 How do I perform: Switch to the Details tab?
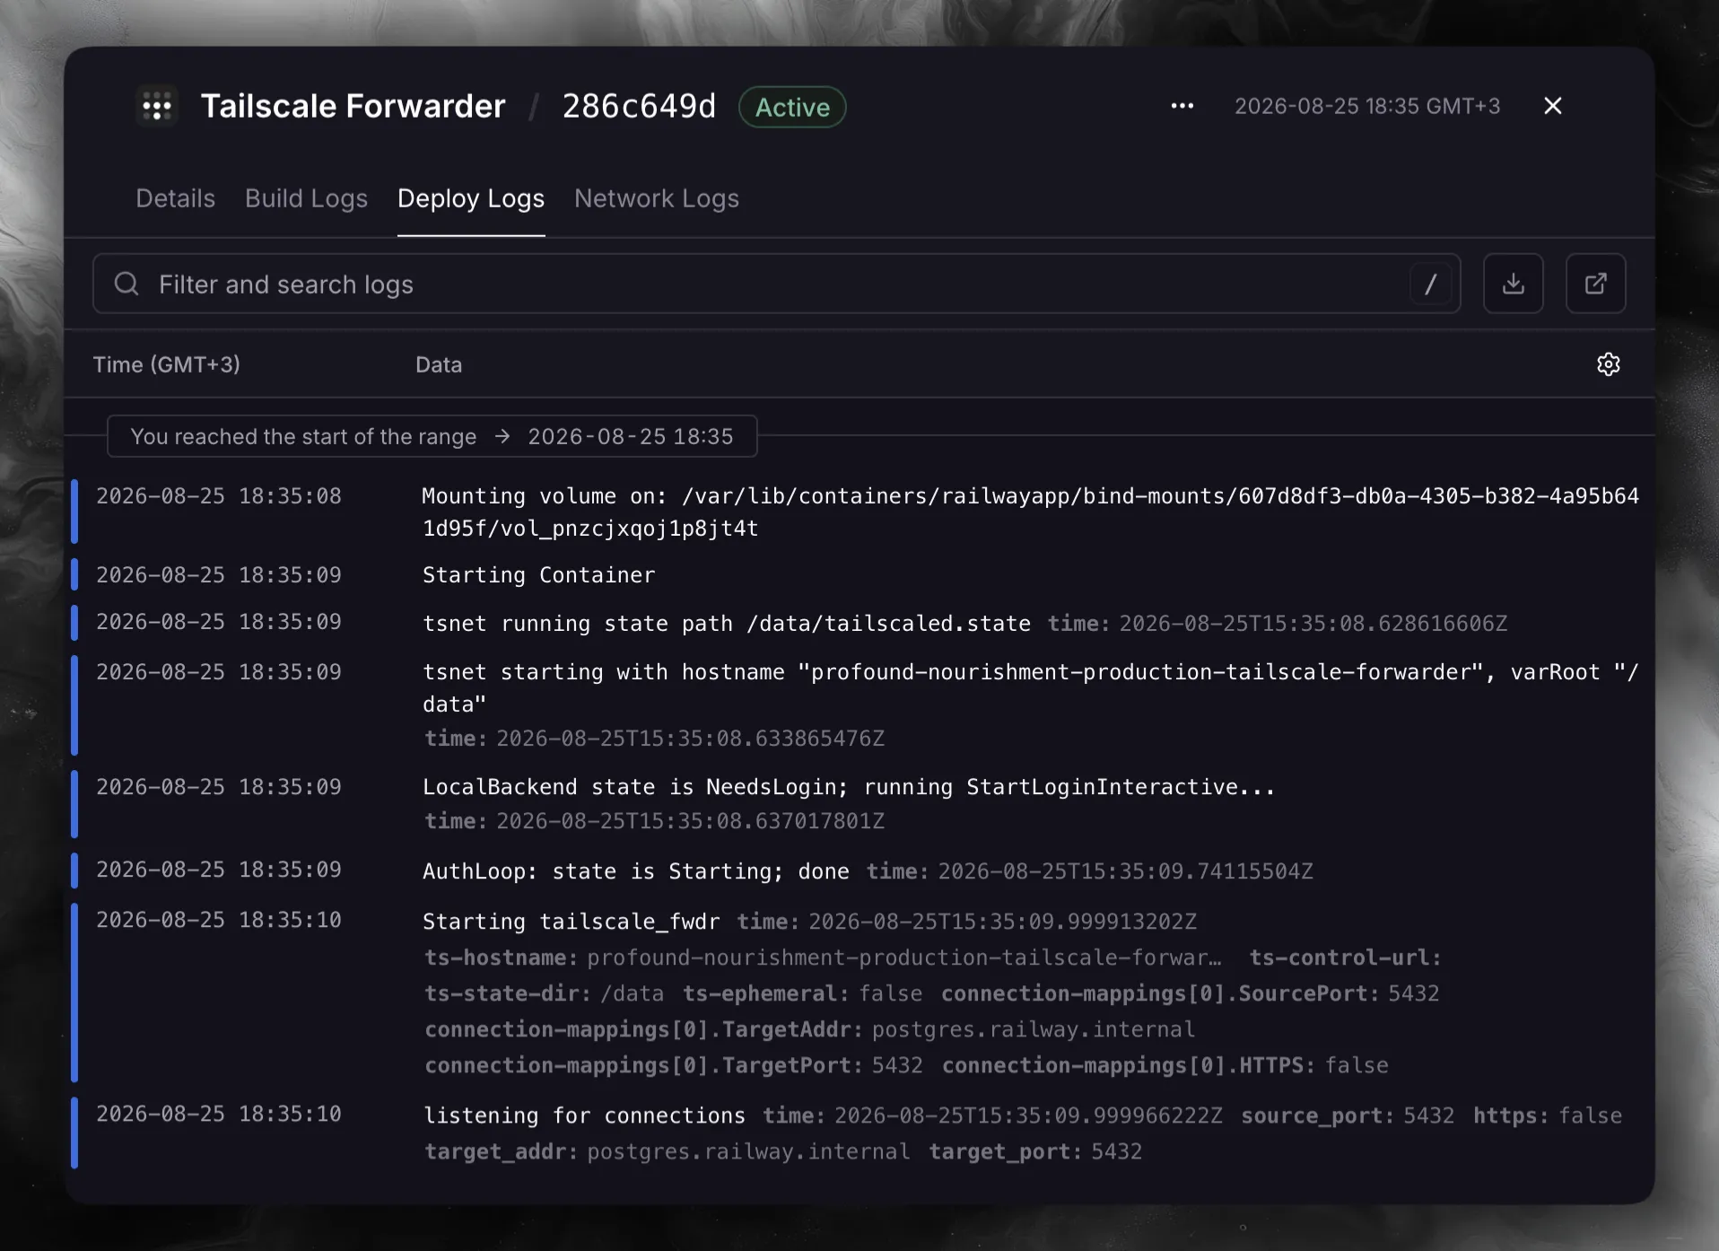pos(176,198)
